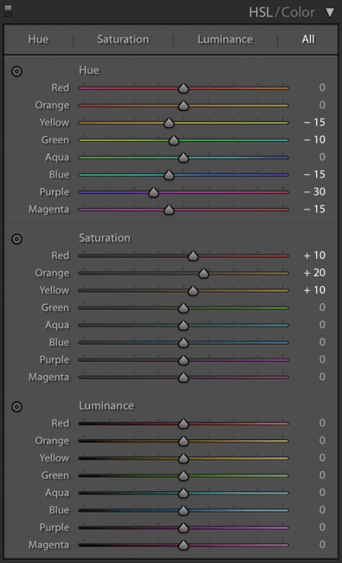Click the Hue Purple slider handle
Image resolution: width=342 pixels, height=563 pixels.
click(153, 192)
